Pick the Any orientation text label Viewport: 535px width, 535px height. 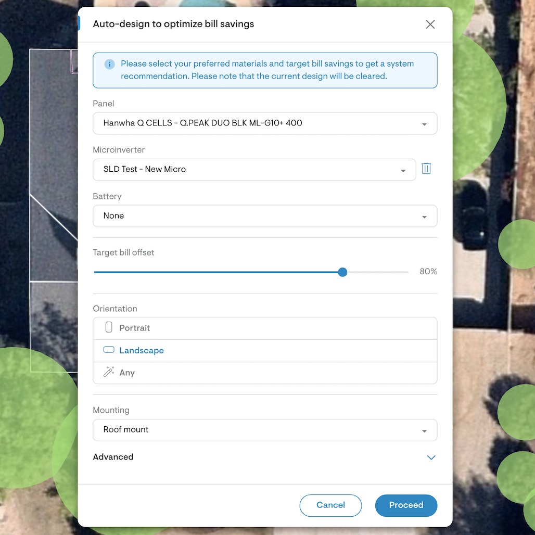tap(127, 373)
